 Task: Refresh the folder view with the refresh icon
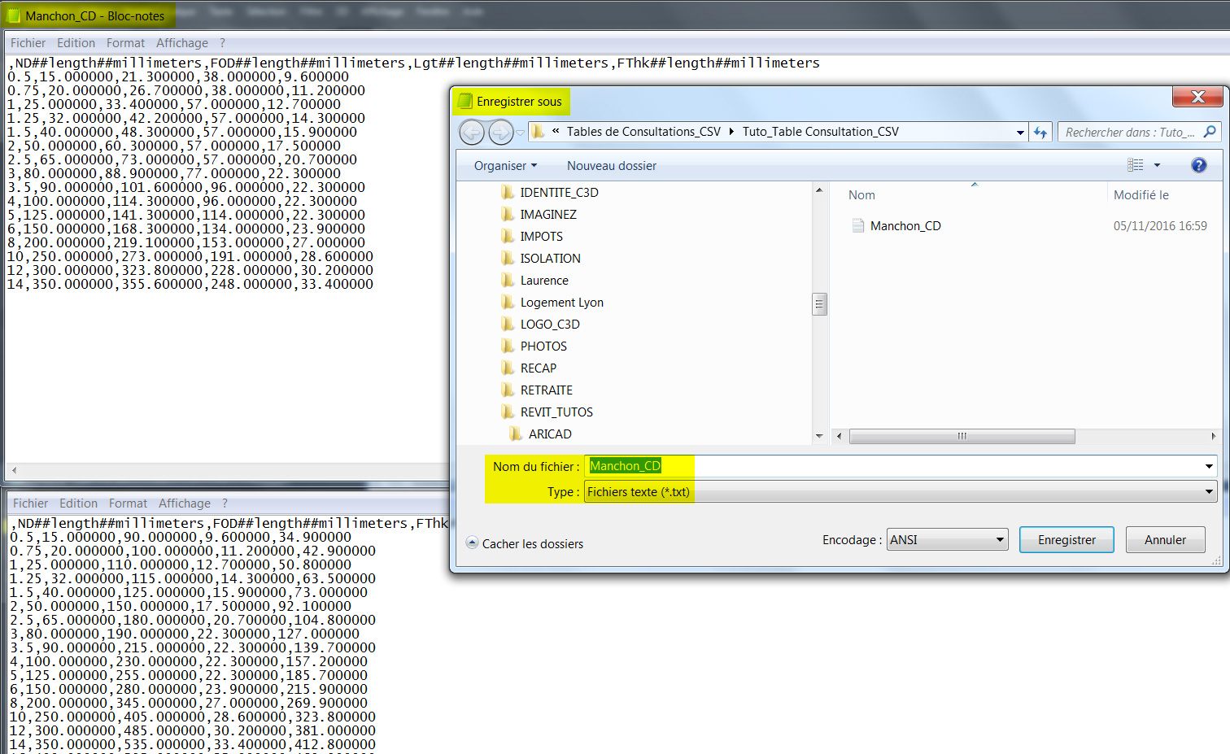point(1040,131)
